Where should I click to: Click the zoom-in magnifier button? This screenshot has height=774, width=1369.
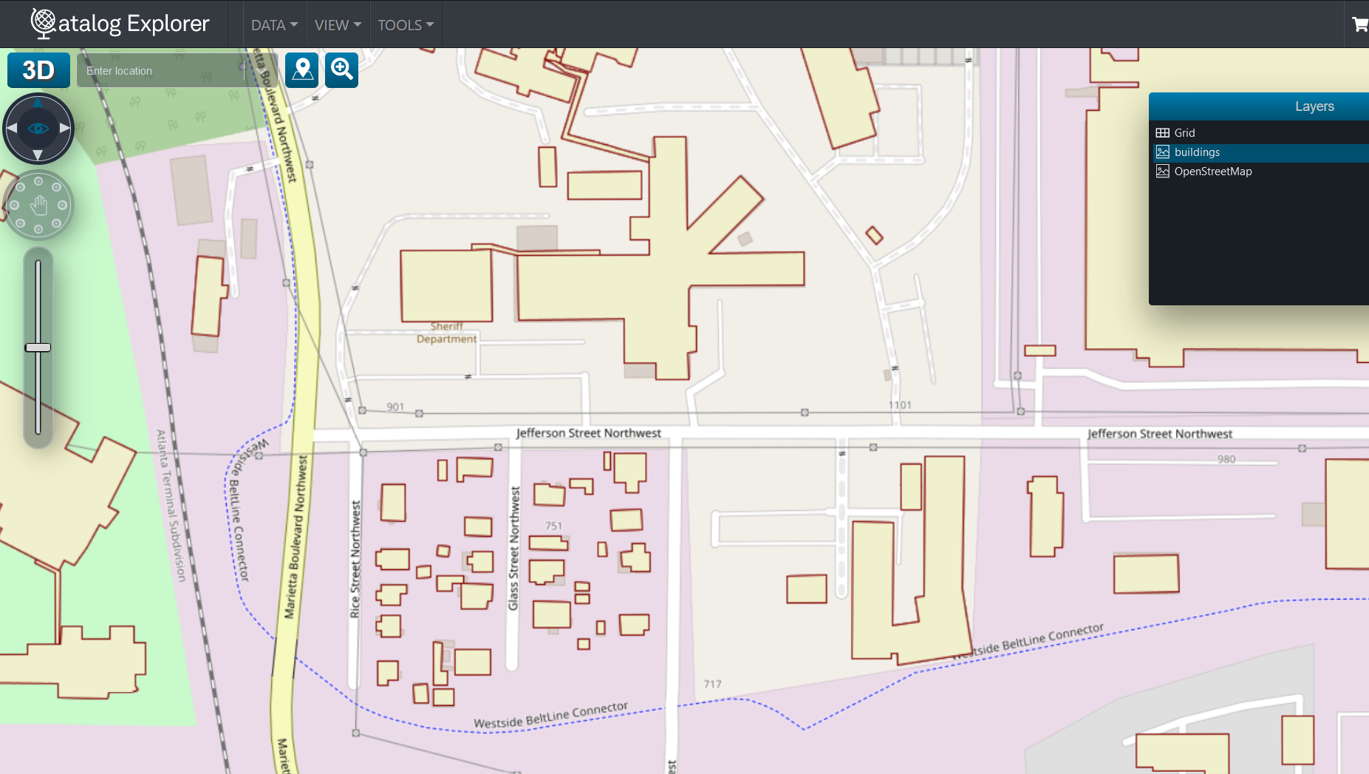(x=341, y=70)
